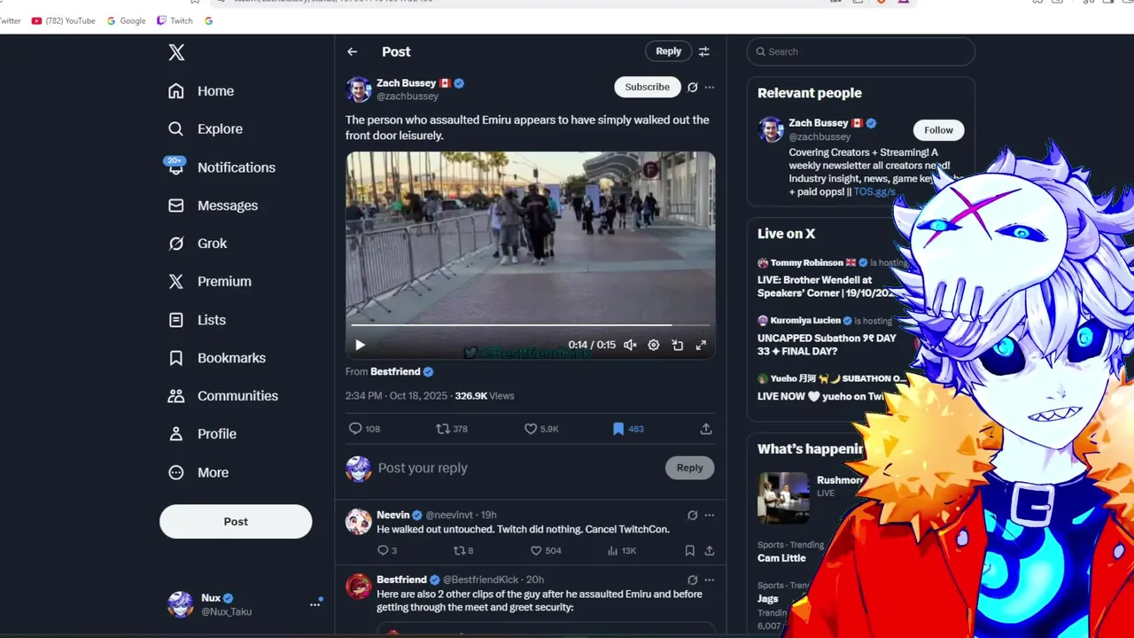This screenshot has width=1134, height=638.
Task: Open Grok icon on Zach Bussey's post
Action: coord(693,87)
